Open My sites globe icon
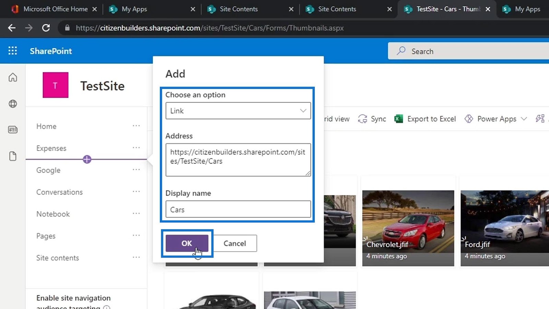The image size is (549, 309). click(13, 103)
